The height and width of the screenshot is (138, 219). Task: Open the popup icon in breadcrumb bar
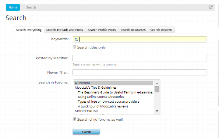(211, 7)
